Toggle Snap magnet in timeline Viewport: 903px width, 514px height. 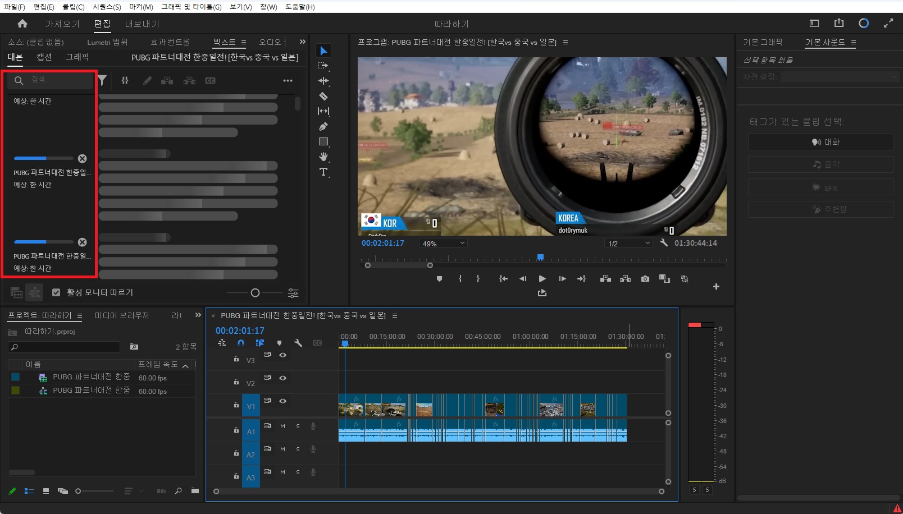tap(241, 343)
